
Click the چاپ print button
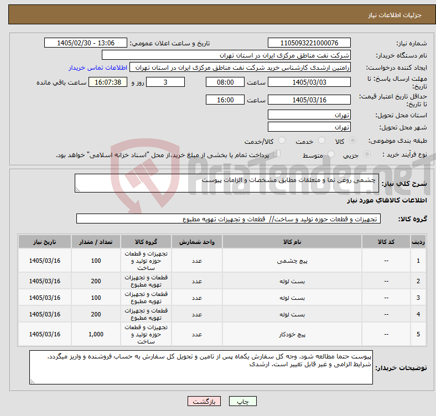coord(243,401)
